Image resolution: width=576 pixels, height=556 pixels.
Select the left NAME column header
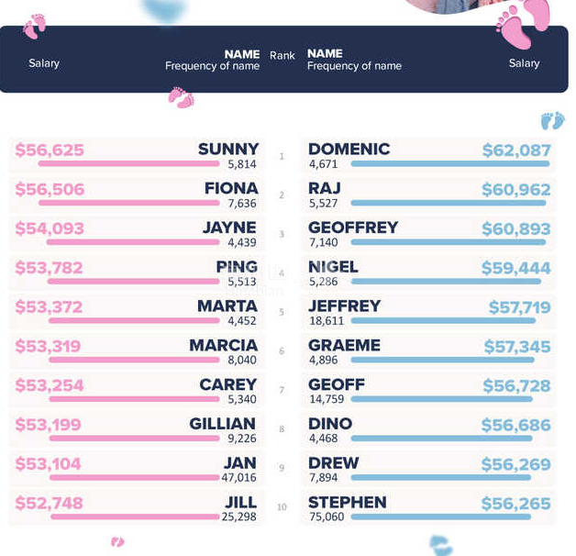click(242, 54)
